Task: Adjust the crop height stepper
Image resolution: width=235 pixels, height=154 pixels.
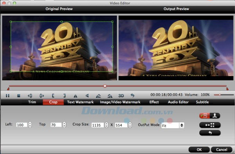Action: click(x=130, y=125)
